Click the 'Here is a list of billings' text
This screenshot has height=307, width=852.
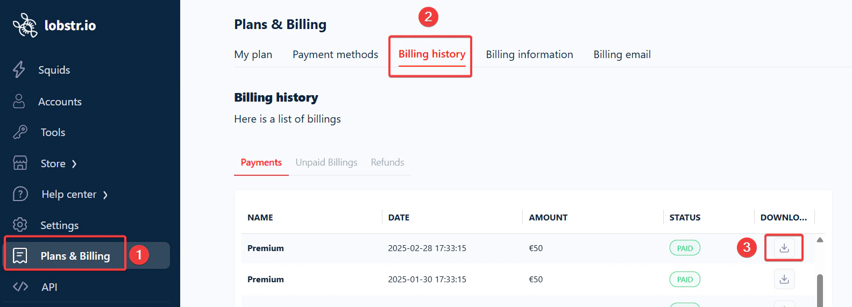coord(287,119)
